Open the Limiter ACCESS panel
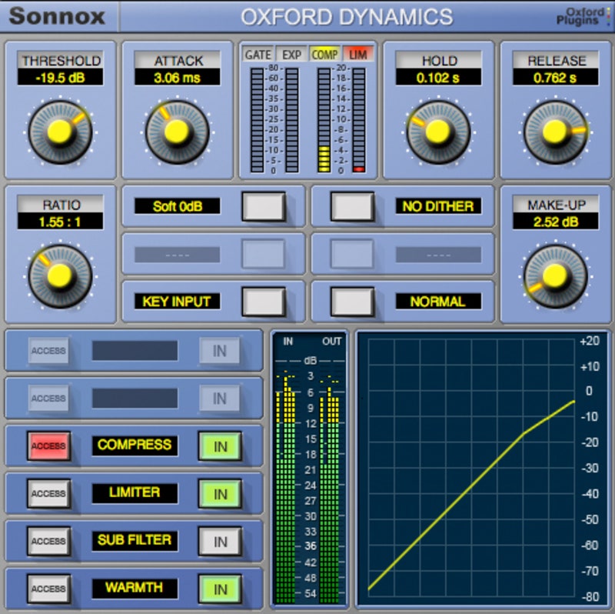Viewport: 615px width, 614px height. point(48,493)
